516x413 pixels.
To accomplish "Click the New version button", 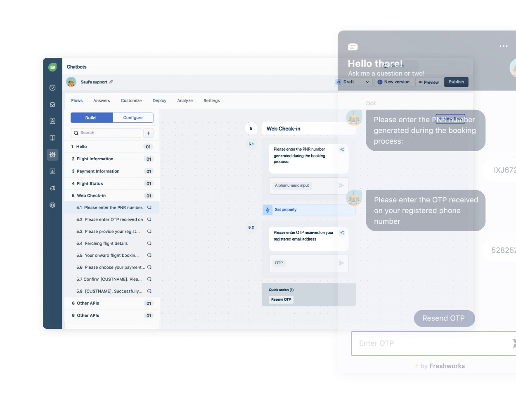I will [393, 82].
